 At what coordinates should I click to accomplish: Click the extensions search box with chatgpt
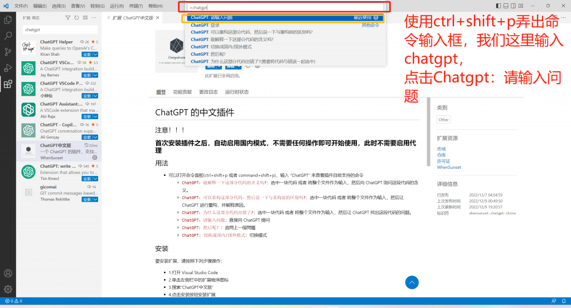[x=60, y=30]
